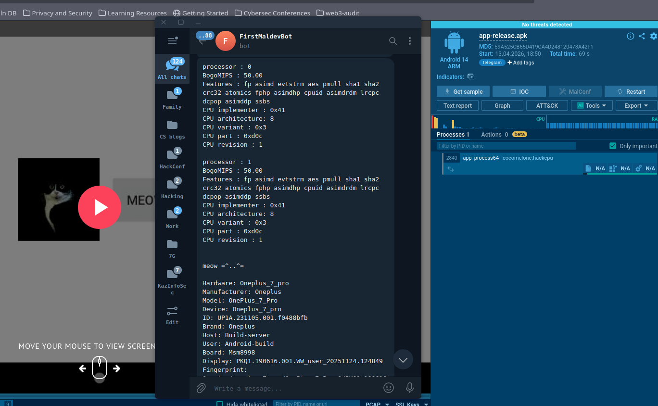Open the Telegram hamburger menu

pos(172,41)
